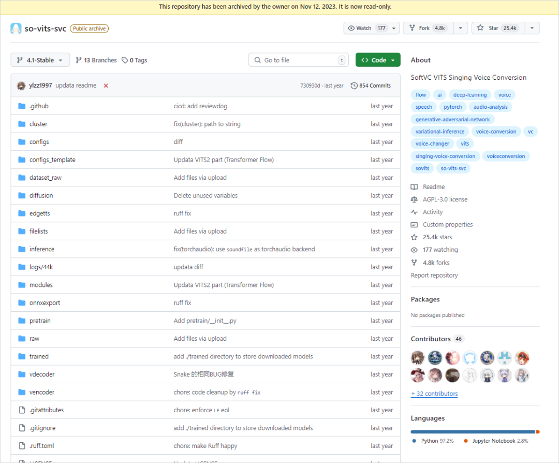This screenshot has width=559, height=463.
Task: Focus the Go to file search field
Action: tap(299, 60)
